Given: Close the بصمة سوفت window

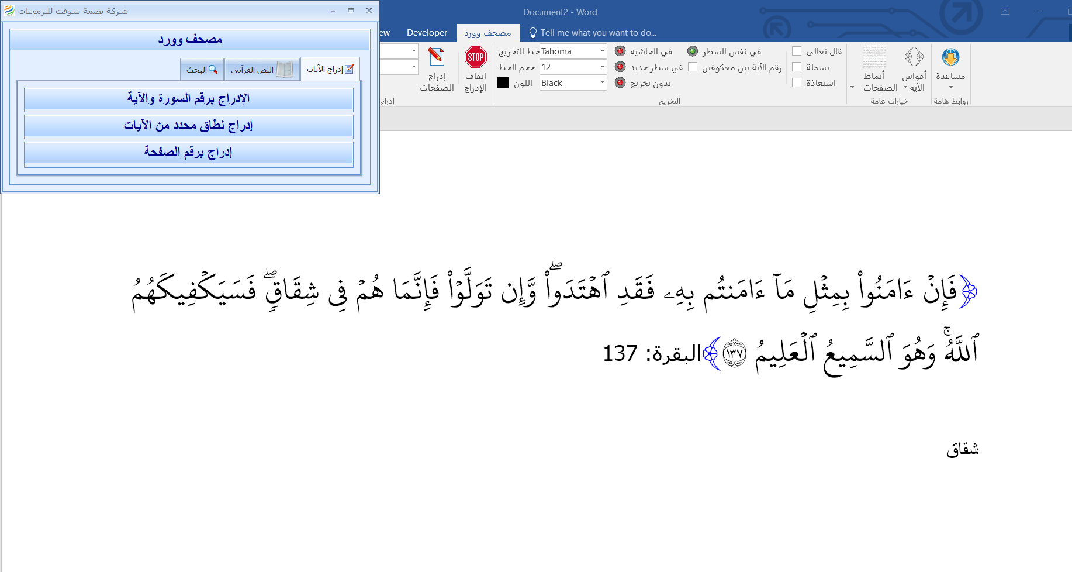Looking at the screenshot, I should point(369,11).
